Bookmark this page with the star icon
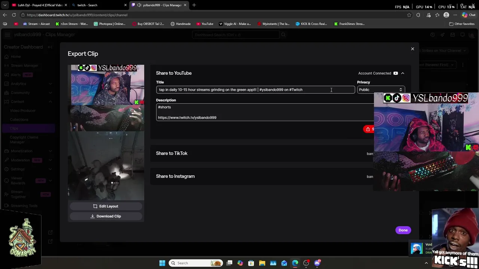 point(409,15)
